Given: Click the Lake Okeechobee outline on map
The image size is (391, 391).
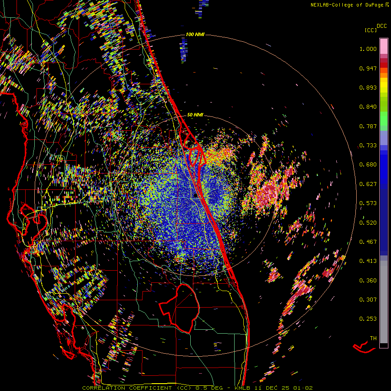Looking at the screenshot, I should [x=179, y=308].
